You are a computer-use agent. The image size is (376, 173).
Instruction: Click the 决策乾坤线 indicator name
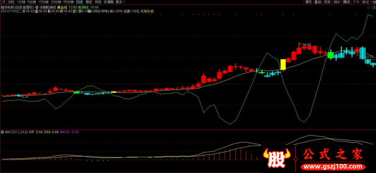point(47,8)
